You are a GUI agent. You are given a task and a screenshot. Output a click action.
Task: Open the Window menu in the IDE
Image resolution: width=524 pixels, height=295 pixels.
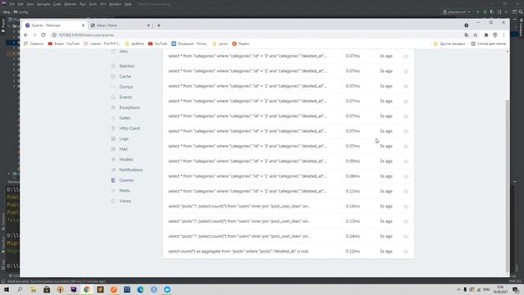pyautogui.click(x=115, y=4)
